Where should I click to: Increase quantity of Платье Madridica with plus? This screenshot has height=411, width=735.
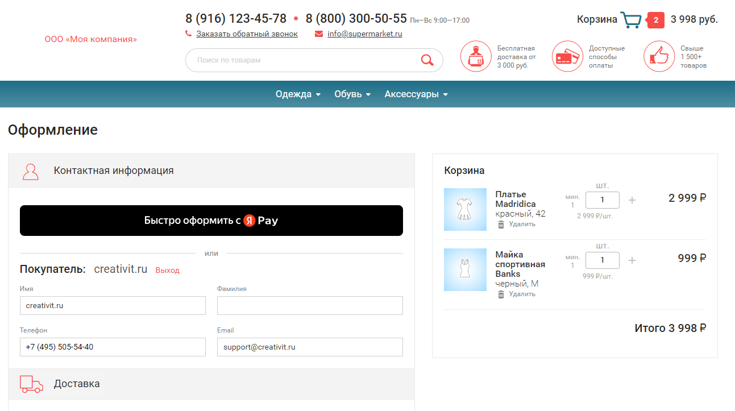pyautogui.click(x=632, y=200)
